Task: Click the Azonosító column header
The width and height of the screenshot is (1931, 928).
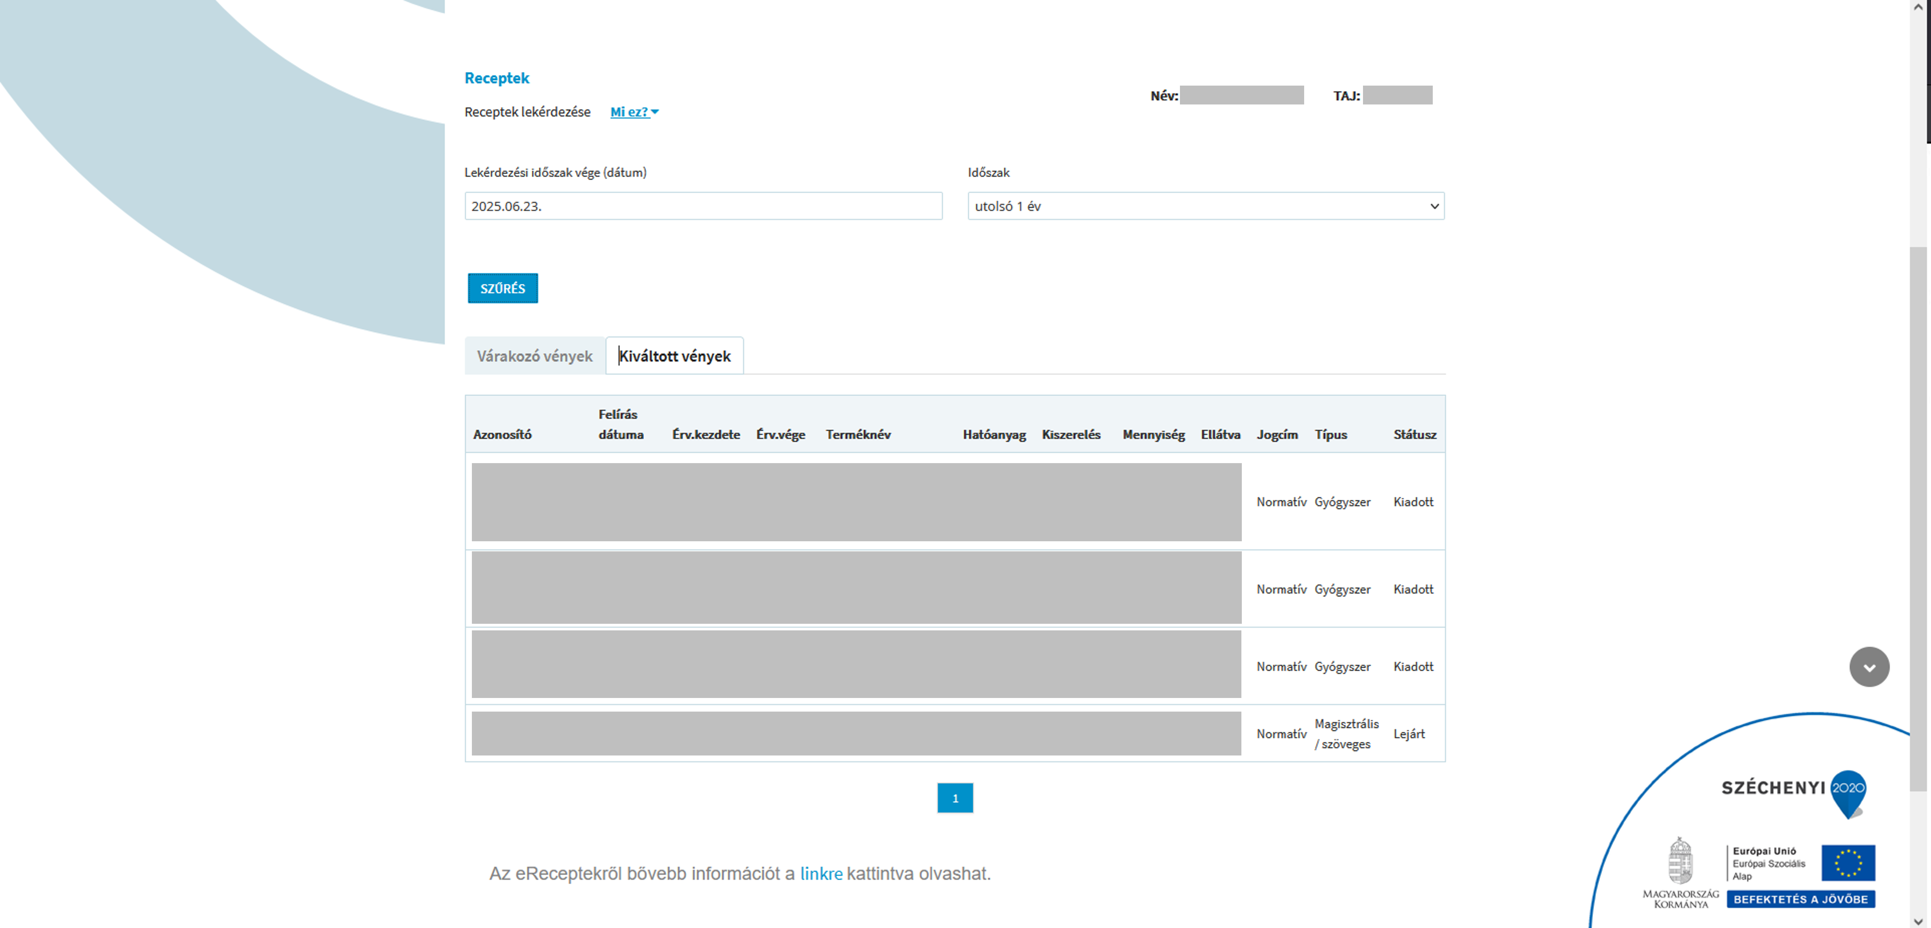Action: 502,434
